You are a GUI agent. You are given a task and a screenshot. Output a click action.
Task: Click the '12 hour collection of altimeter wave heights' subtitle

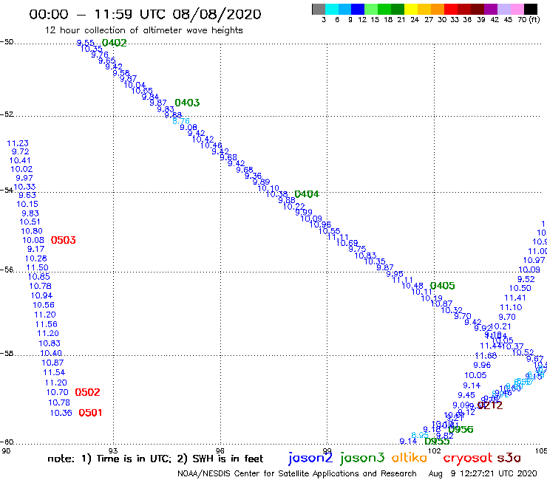pos(143,30)
